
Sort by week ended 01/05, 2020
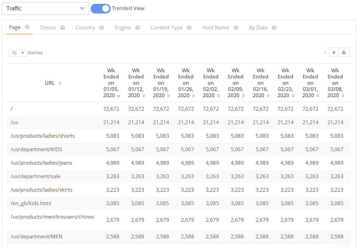pyautogui.click(x=119, y=96)
